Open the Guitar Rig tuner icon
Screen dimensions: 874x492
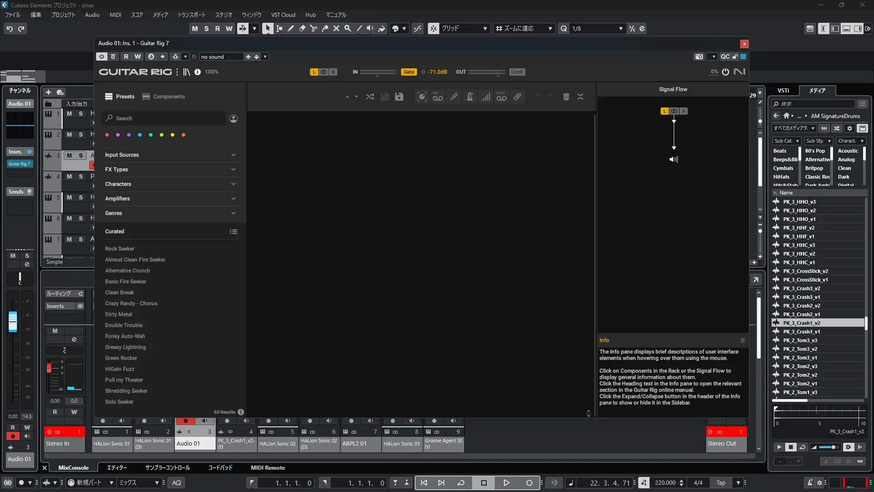[x=454, y=97]
